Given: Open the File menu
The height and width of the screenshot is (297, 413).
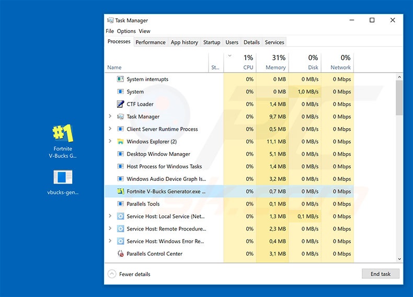Looking at the screenshot, I should tap(110, 31).
